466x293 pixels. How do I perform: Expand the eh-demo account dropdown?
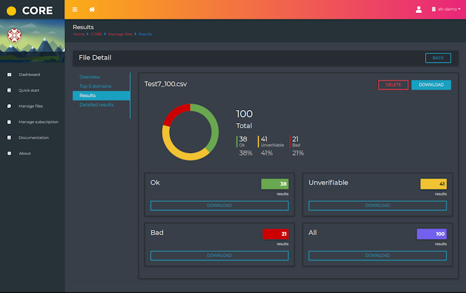point(446,10)
